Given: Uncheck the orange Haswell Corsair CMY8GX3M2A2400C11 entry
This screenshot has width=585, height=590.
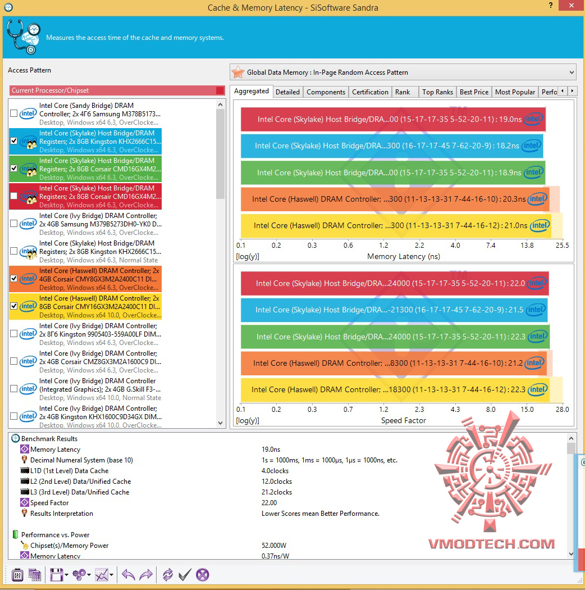Looking at the screenshot, I should (x=14, y=279).
